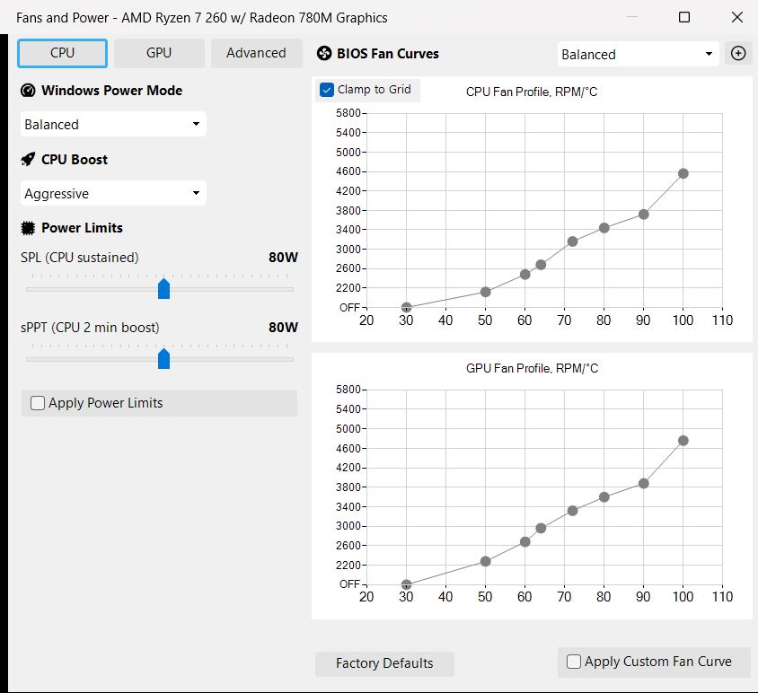Open the Windows Power Mode dropdown

click(x=113, y=125)
